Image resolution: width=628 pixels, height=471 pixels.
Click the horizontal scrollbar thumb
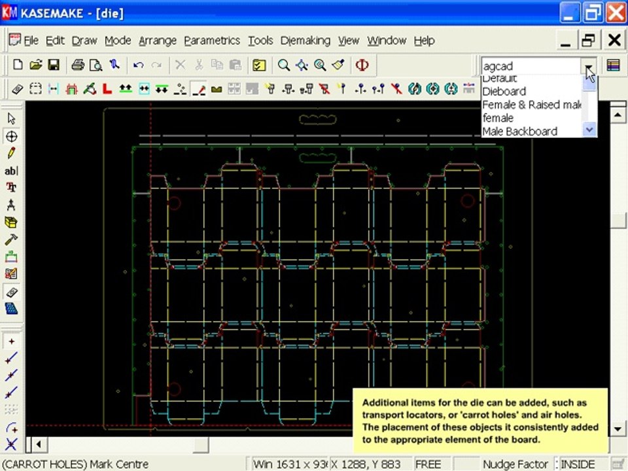point(201,444)
